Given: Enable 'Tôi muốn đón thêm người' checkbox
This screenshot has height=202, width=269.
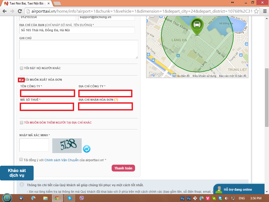Looking at the screenshot, I should 22,123.
